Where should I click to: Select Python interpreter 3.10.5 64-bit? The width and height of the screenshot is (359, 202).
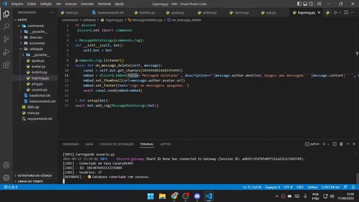click(330, 187)
